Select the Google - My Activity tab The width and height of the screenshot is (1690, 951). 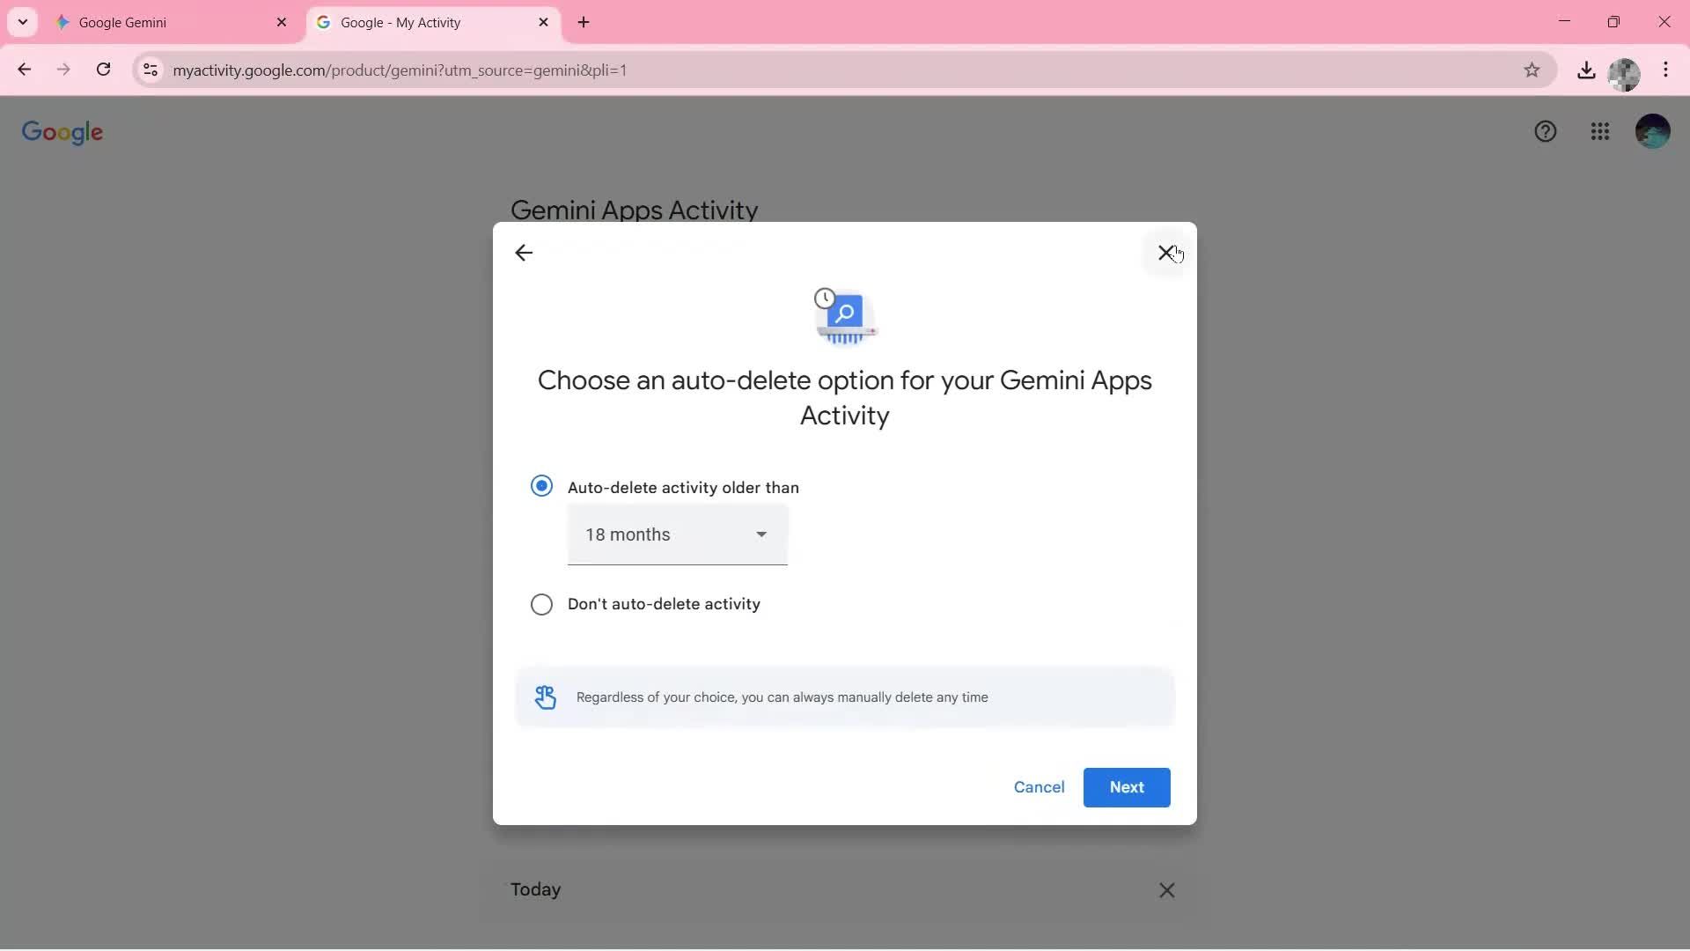point(414,22)
